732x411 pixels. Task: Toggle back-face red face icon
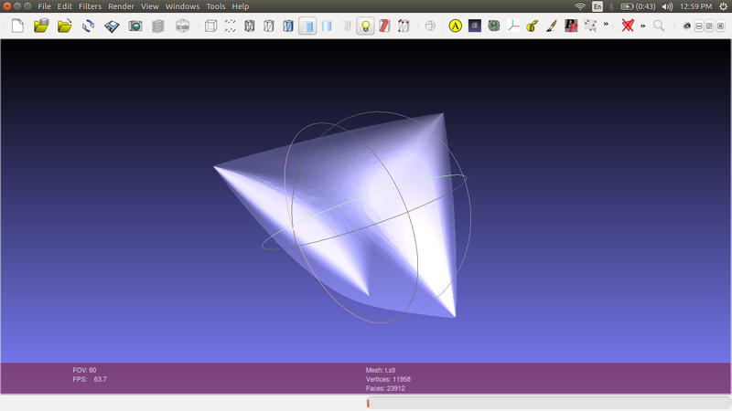384,26
